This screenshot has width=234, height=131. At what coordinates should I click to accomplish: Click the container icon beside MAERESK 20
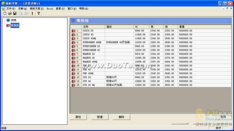click(73, 54)
